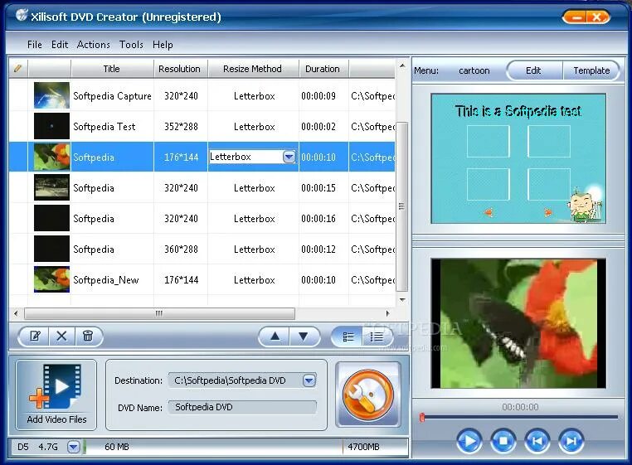Image resolution: width=632 pixels, height=465 pixels.
Task: Click the DVD Name input field
Action: [x=242, y=407]
